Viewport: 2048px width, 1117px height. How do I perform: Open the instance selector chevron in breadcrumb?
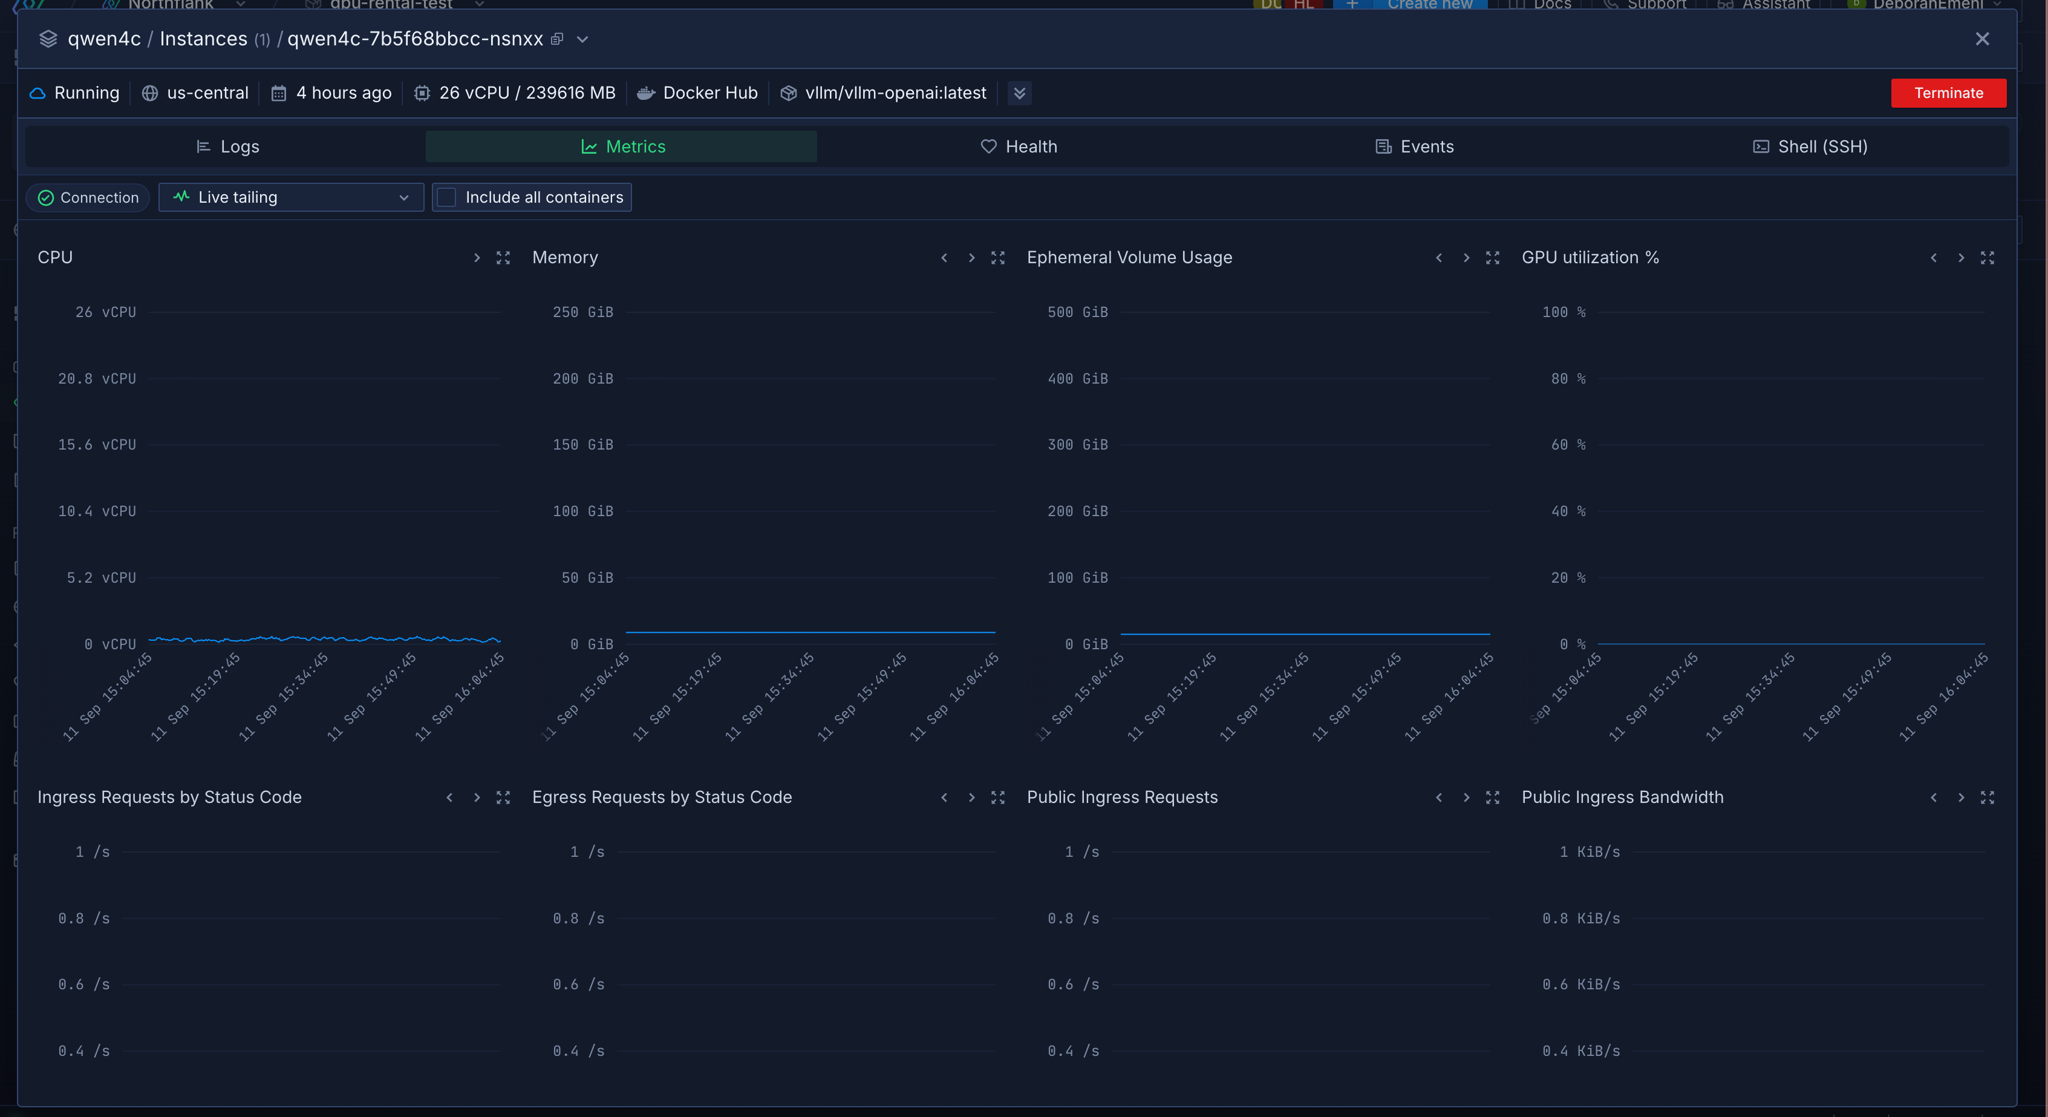click(582, 39)
